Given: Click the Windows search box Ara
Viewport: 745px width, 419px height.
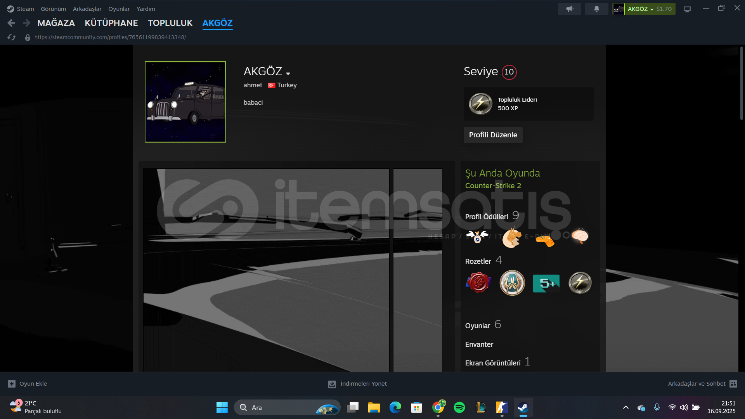Looking at the screenshot, I should (x=287, y=407).
